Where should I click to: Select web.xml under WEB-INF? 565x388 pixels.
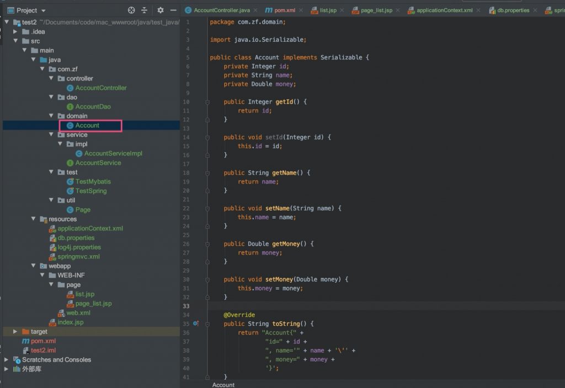tap(78, 313)
